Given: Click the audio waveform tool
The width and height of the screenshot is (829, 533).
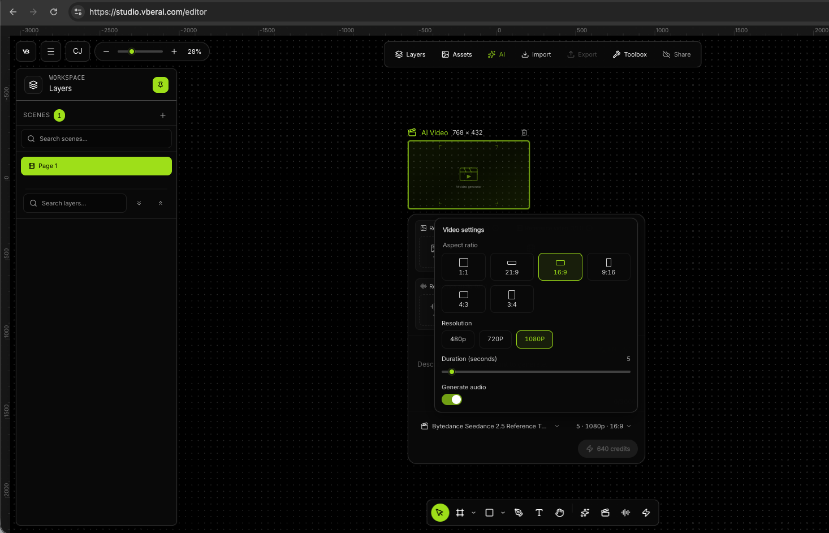Looking at the screenshot, I should click(x=625, y=513).
